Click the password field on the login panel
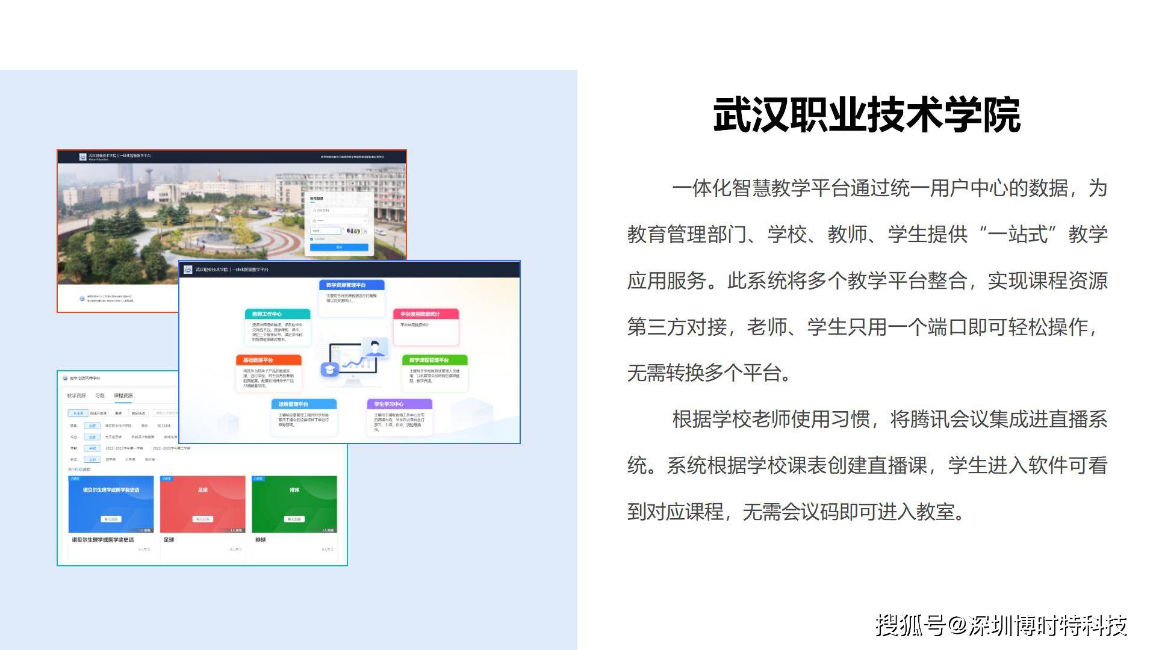The width and height of the screenshot is (1156, 650). [340, 221]
